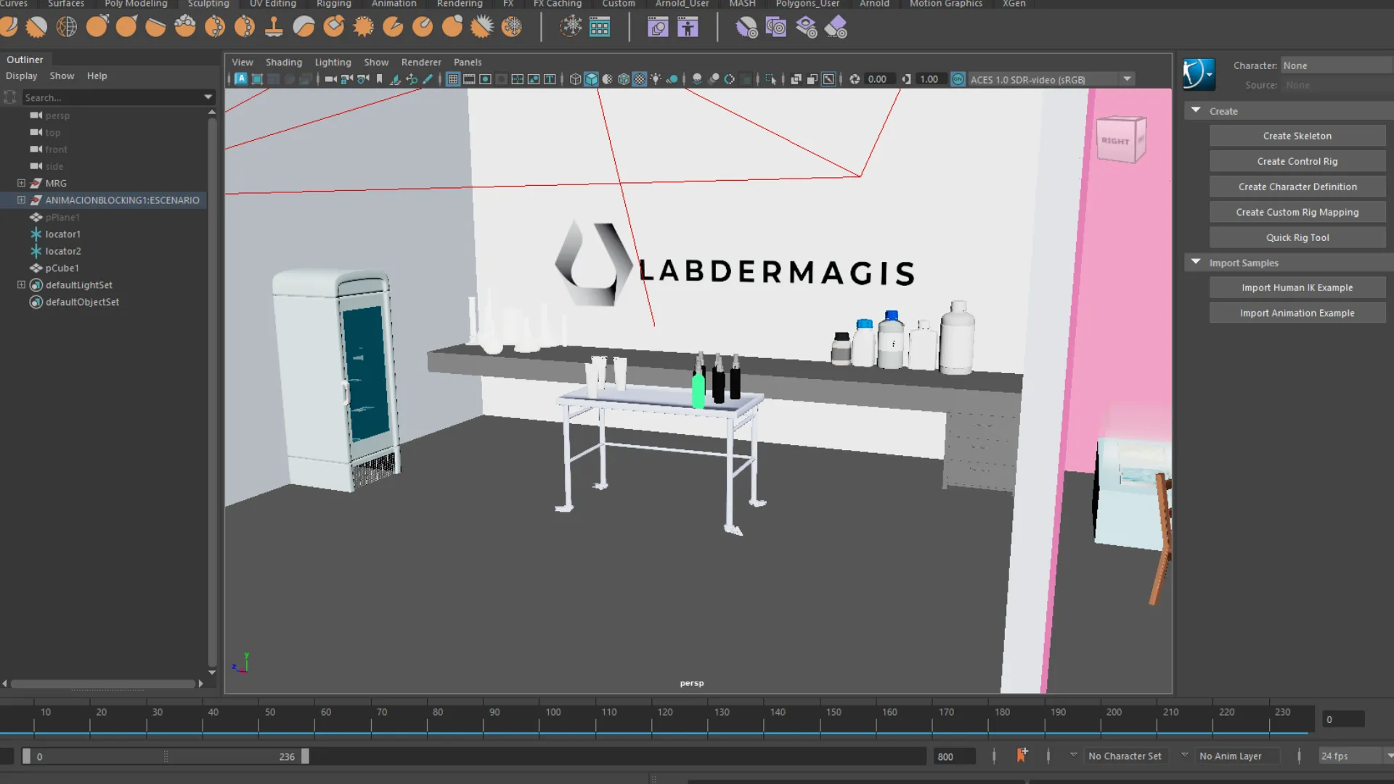The height and width of the screenshot is (784, 1394).
Task: Click the 2D Pan/Zoom icon
Action: pyautogui.click(x=412, y=79)
